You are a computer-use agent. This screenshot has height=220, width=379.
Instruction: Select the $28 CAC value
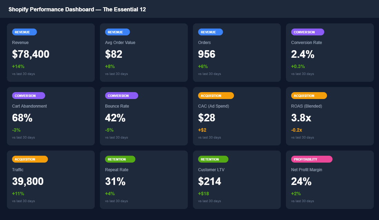[x=207, y=118]
